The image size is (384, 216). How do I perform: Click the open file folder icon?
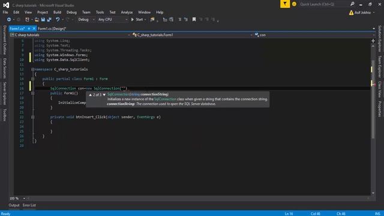coord(37,19)
